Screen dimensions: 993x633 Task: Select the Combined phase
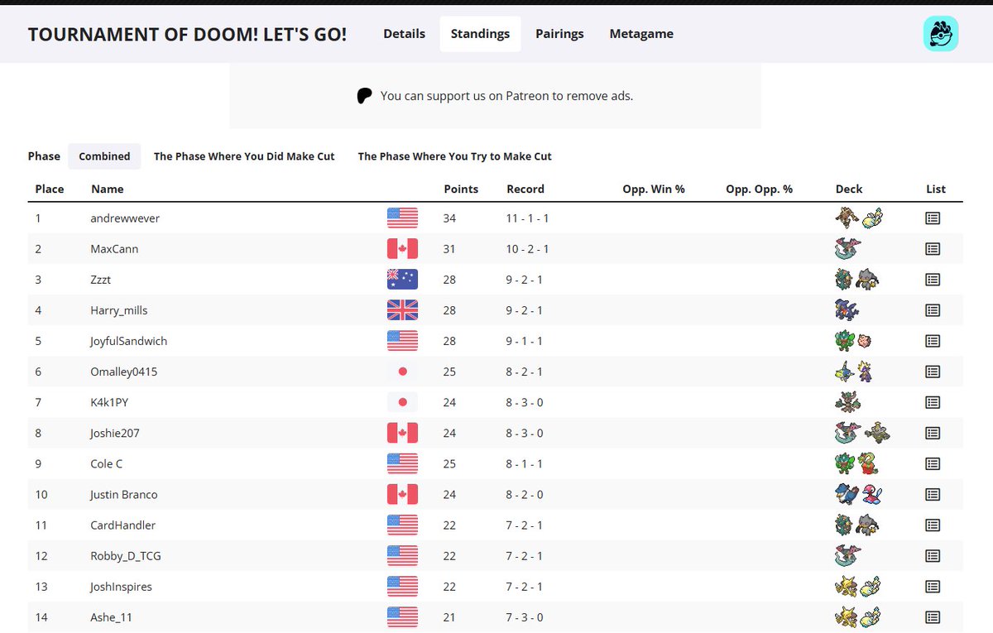(104, 156)
